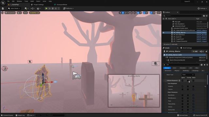Open the Lit view mode button

[20, 13]
